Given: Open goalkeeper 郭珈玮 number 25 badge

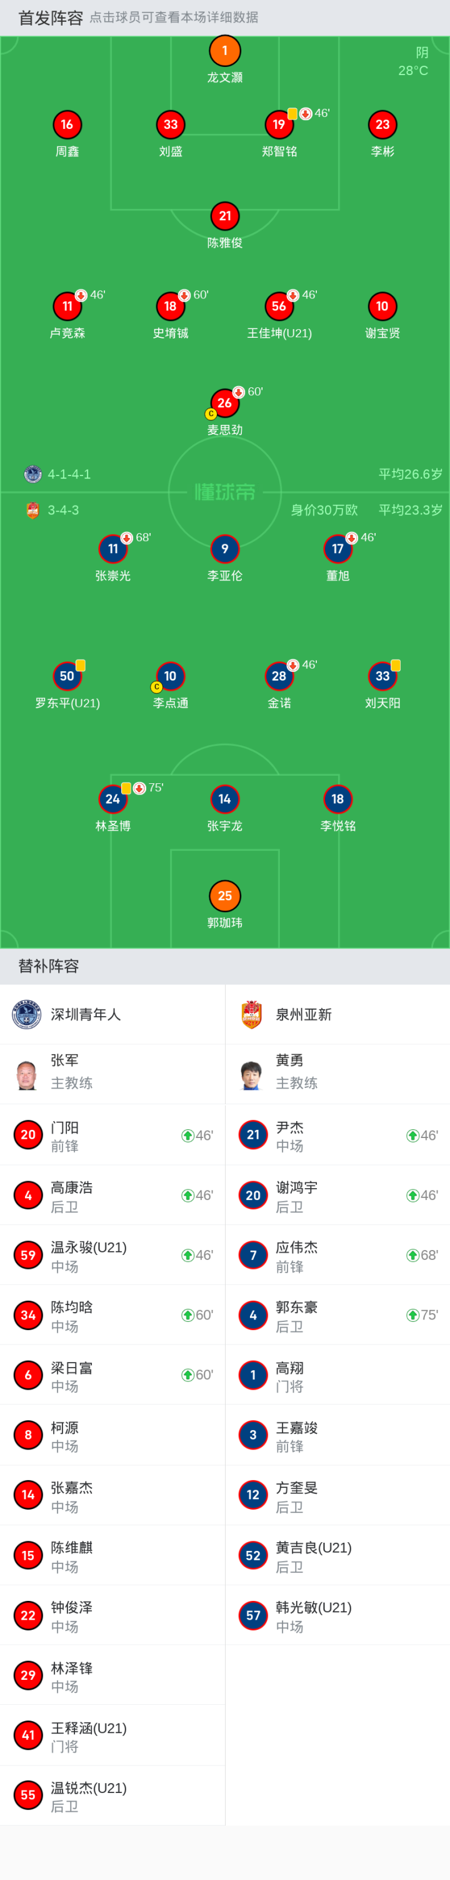Looking at the screenshot, I should point(224,895).
